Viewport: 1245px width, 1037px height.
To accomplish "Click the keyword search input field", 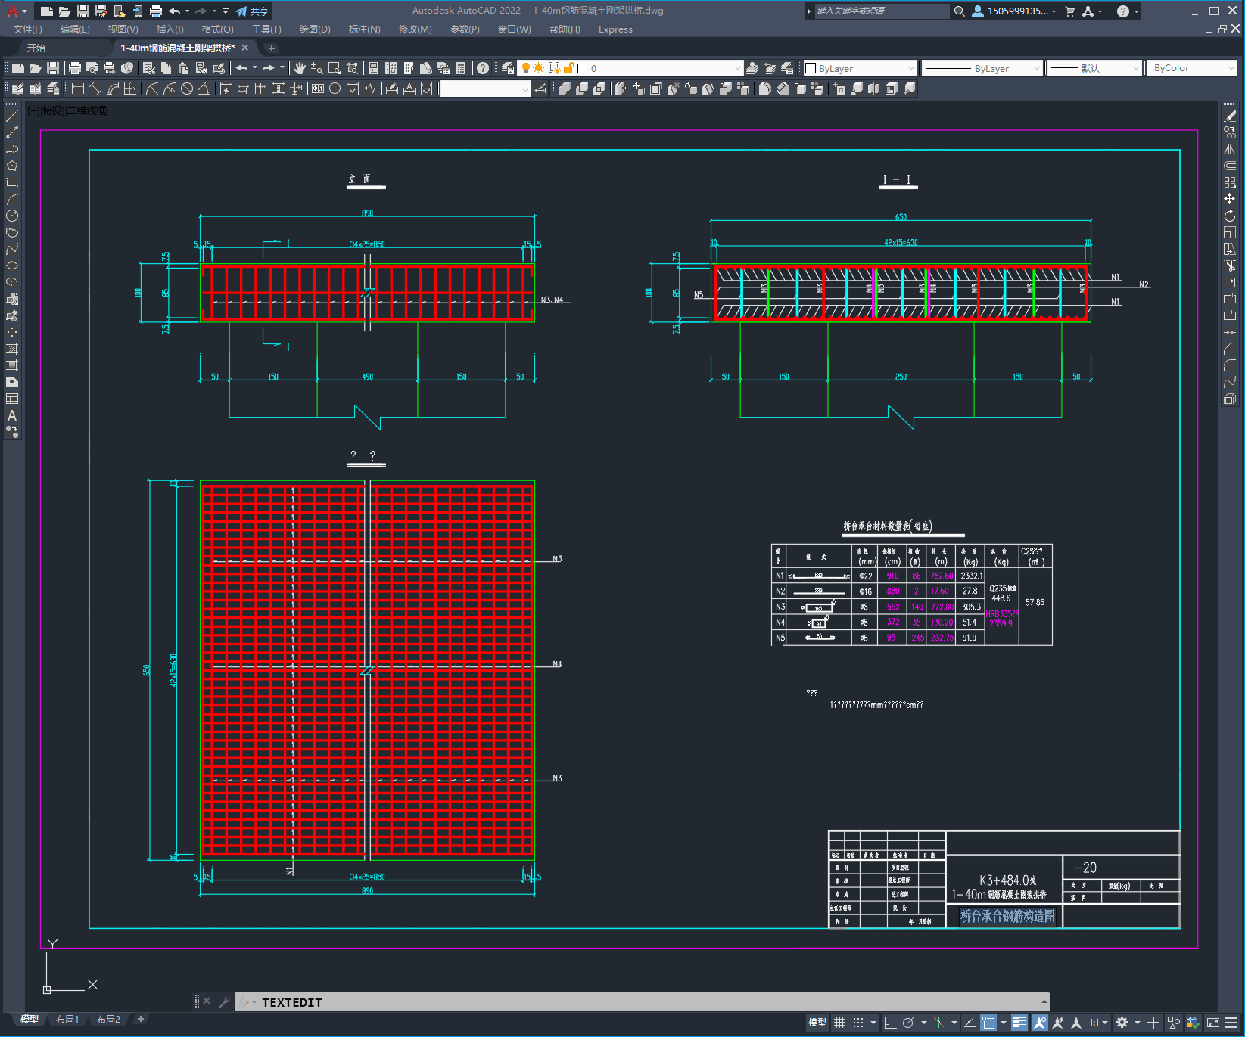I will pos(880,11).
